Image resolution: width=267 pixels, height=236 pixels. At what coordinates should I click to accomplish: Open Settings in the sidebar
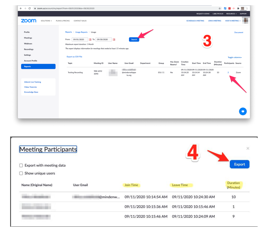pos(27,55)
